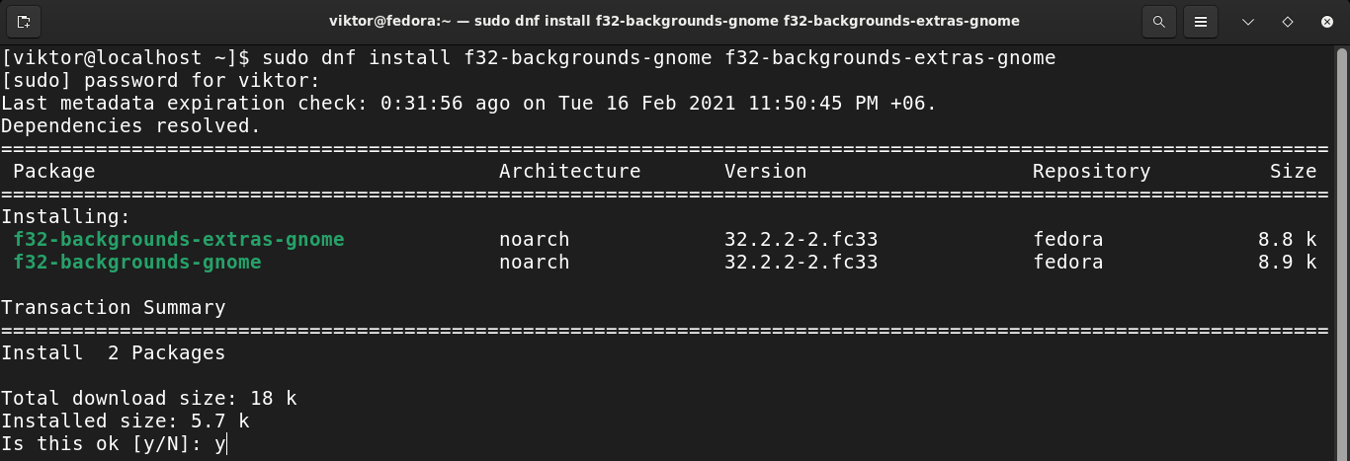Click the Dependencies resolved message
Image resolution: width=1350 pixels, height=461 pixels.
click(x=130, y=125)
